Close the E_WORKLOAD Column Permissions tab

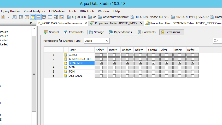click(86, 23)
